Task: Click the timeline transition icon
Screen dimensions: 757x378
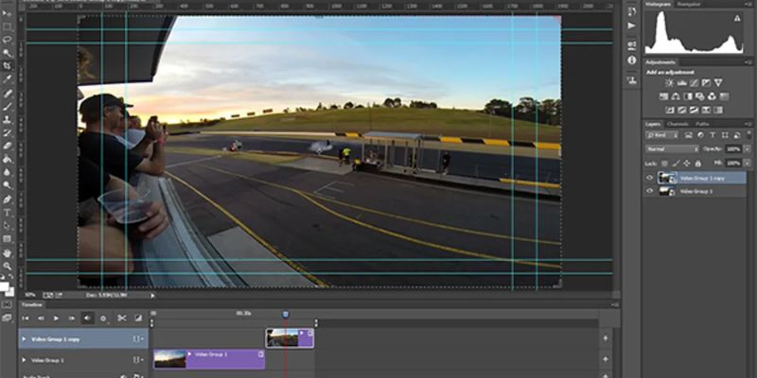Action: [x=138, y=318]
